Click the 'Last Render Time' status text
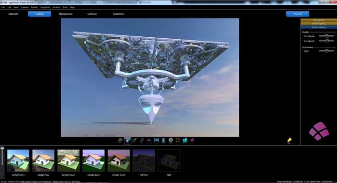The width and height of the screenshot is (337, 183). point(318,182)
